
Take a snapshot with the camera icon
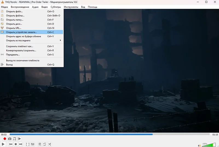10,139
